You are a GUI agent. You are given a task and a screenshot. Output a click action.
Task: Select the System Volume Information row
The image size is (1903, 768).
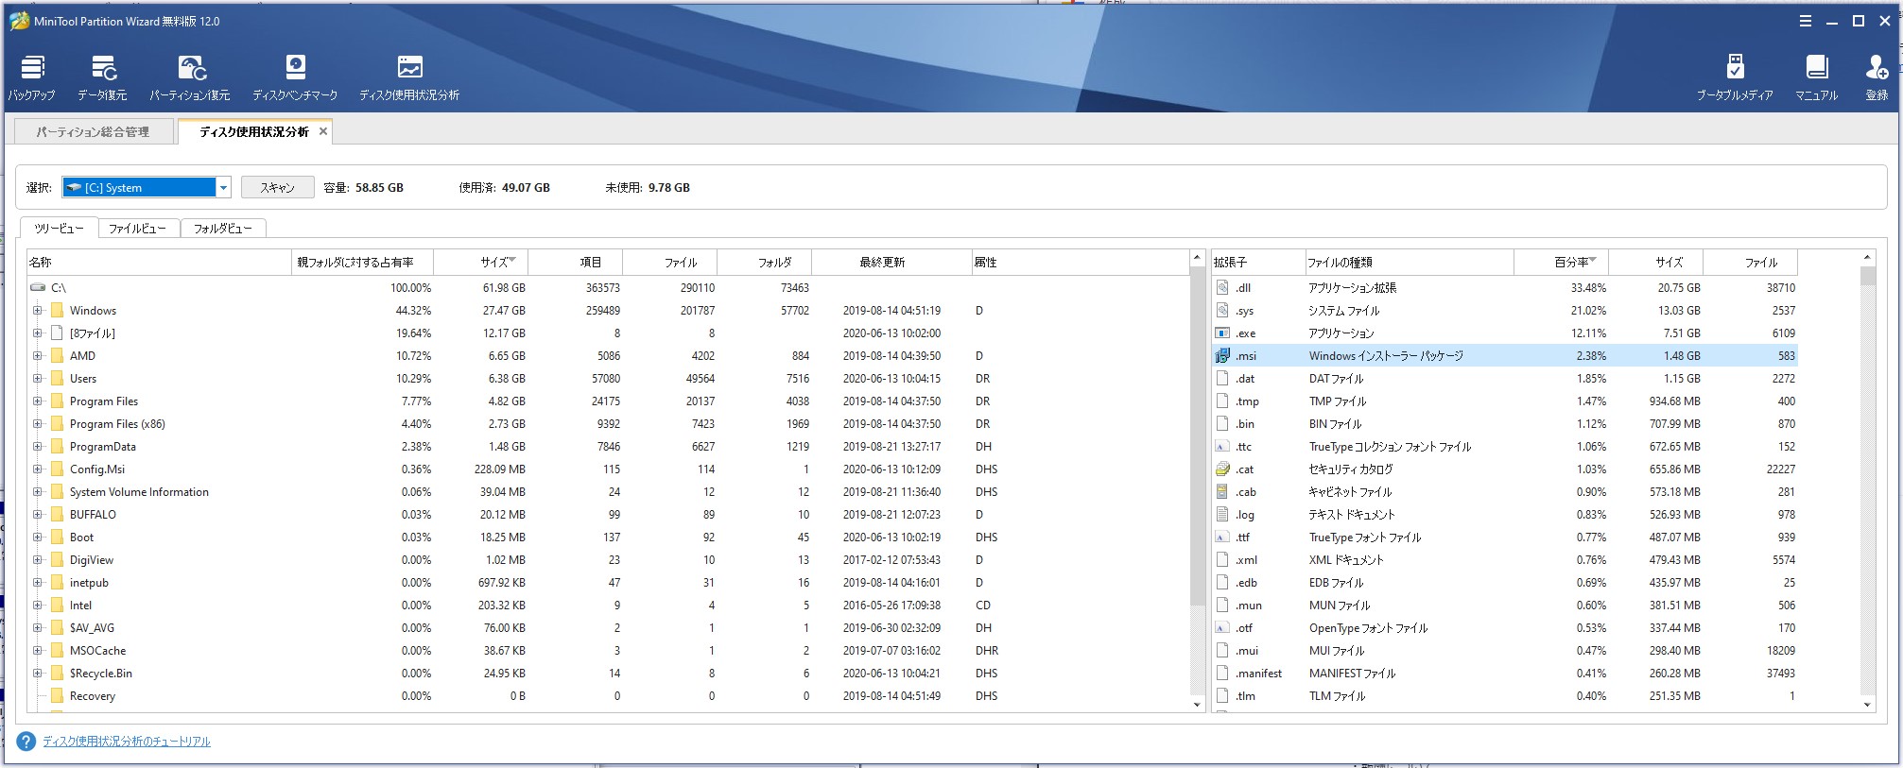pos(608,491)
